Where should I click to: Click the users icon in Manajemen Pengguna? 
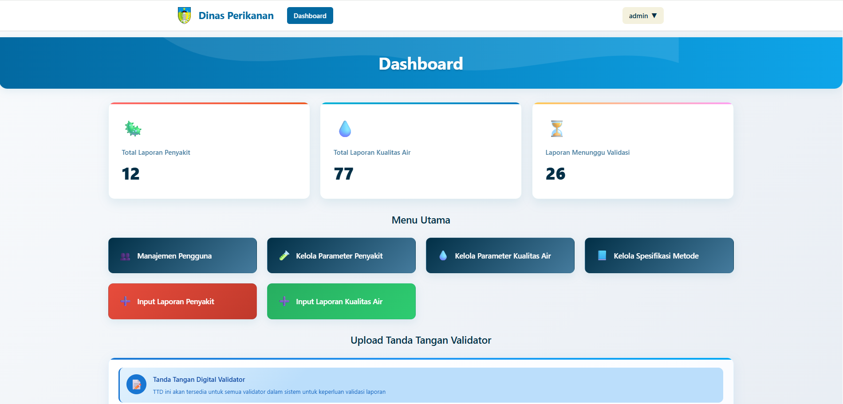pyautogui.click(x=126, y=256)
